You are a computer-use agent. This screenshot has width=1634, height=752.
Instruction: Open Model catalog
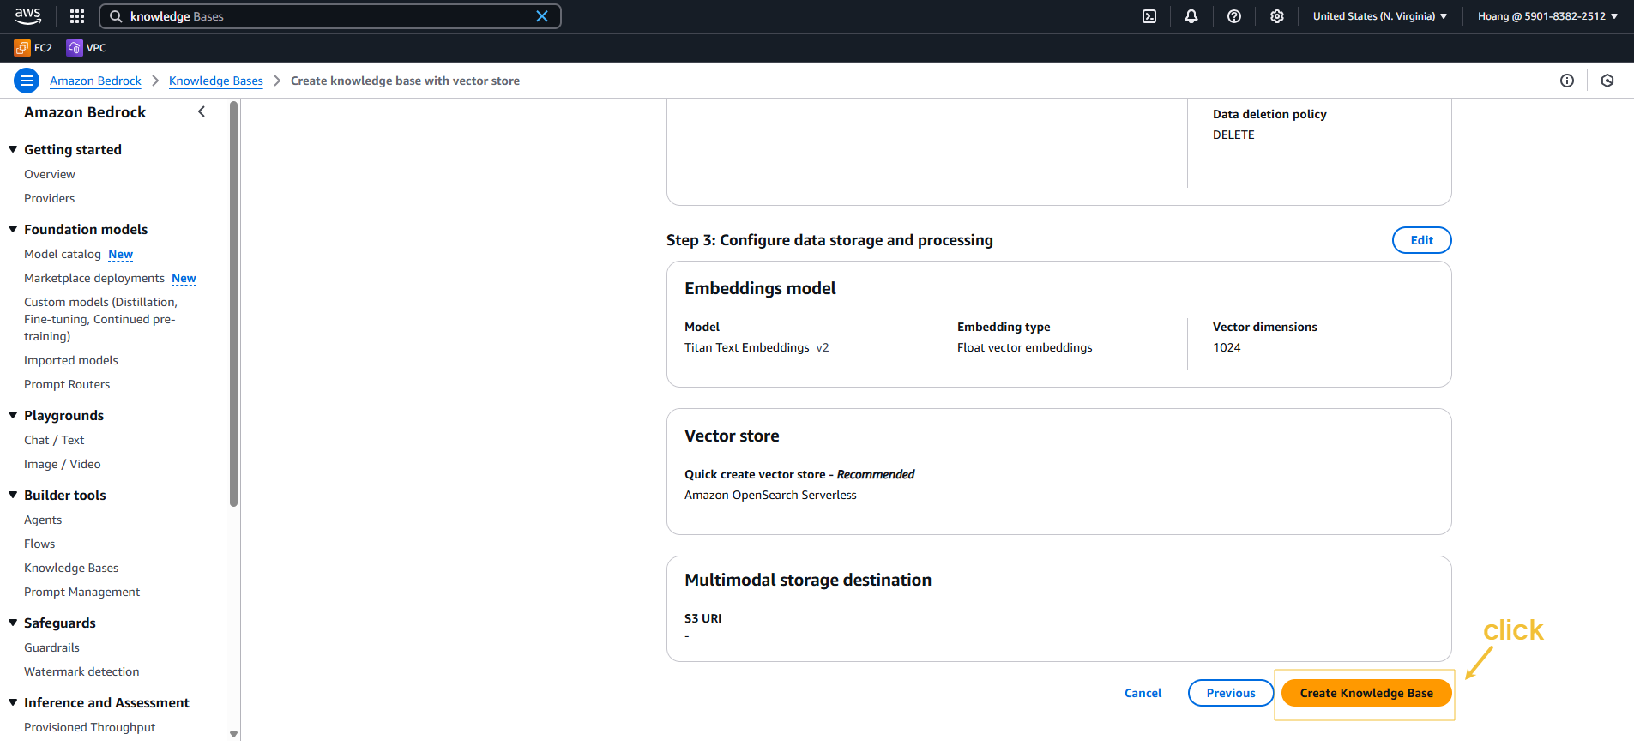pos(63,254)
